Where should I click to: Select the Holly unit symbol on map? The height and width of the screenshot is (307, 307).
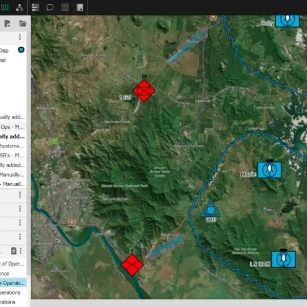(x=288, y=20)
